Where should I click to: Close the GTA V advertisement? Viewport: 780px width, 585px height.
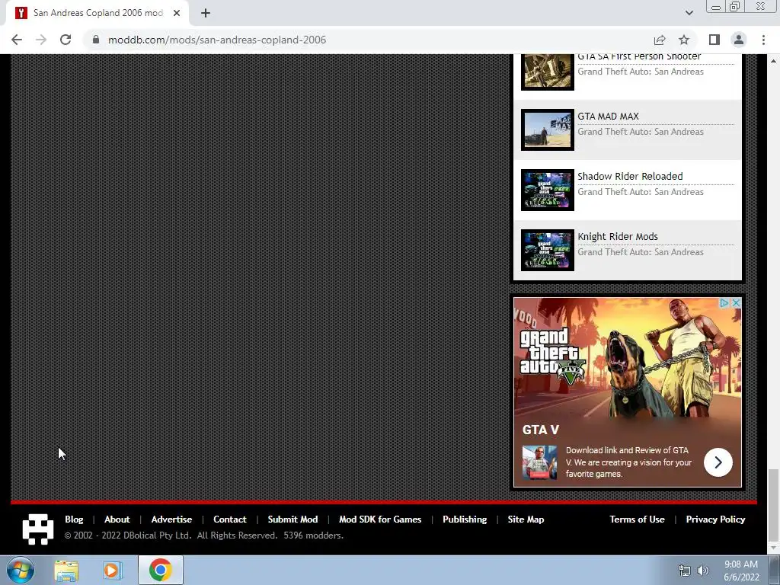737,302
